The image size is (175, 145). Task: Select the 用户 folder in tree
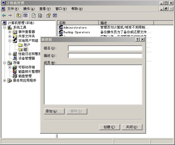(x=26, y=45)
